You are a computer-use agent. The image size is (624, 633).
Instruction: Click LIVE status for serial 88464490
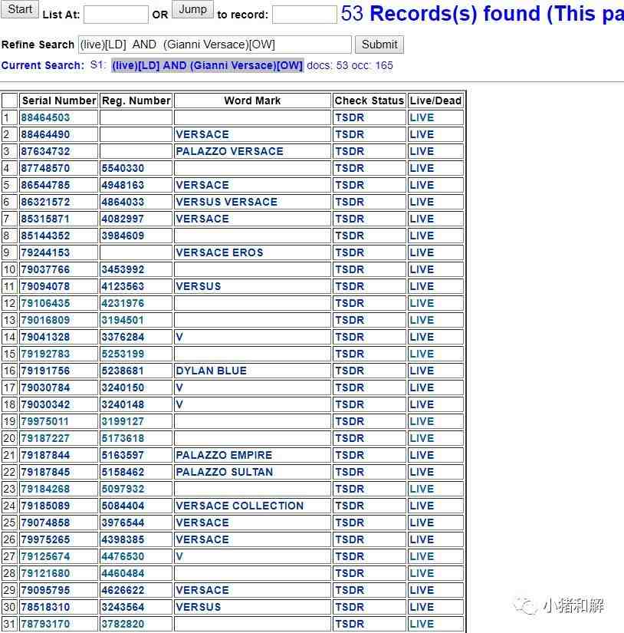tap(422, 134)
